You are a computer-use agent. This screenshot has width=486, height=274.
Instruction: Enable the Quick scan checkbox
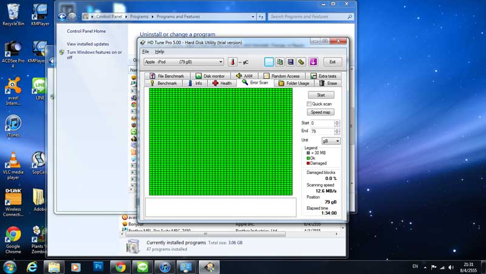(x=310, y=104)
